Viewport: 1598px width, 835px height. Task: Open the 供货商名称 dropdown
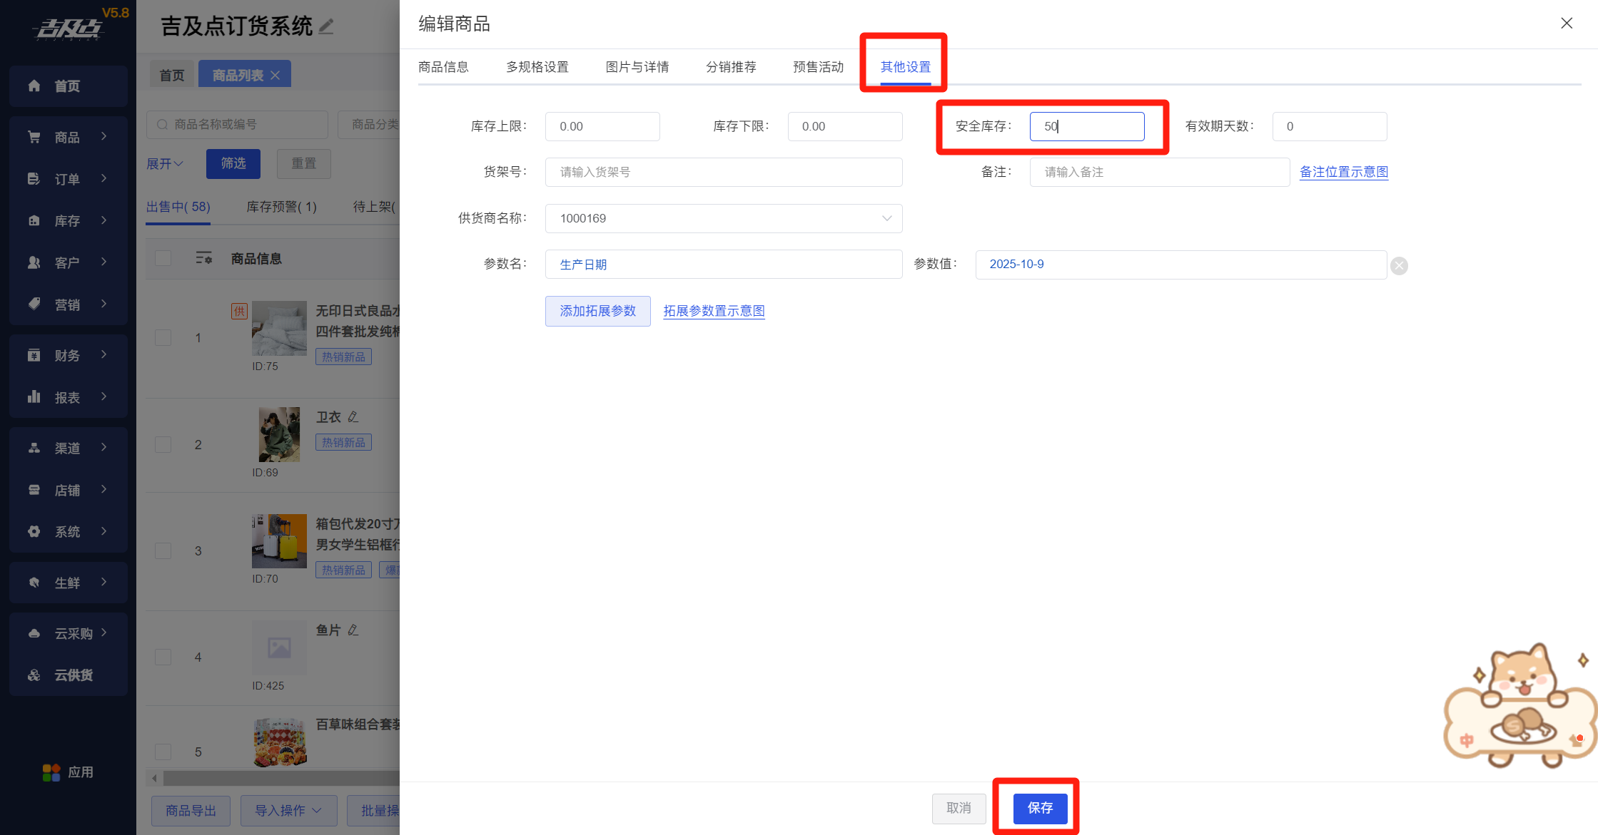click(x=723, y=218)
